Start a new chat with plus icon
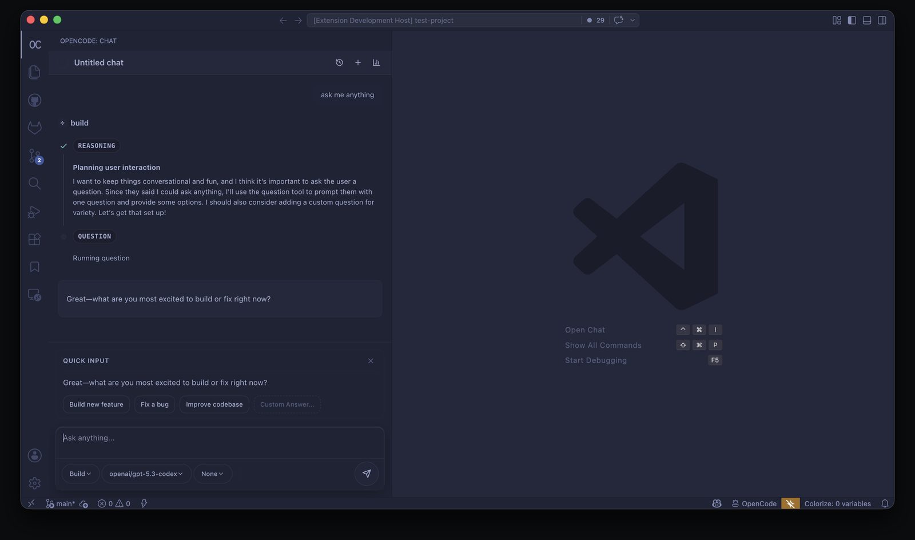The image size is (915, 540). coord(358,62)
